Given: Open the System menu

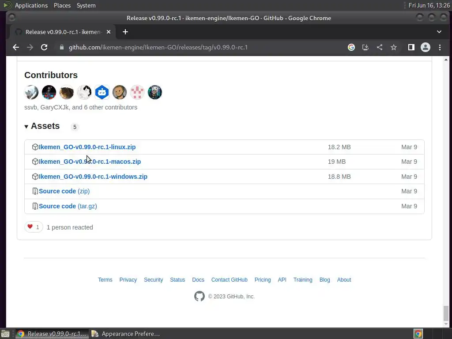Looking at the screenshot, I should [x=86, y=5].
